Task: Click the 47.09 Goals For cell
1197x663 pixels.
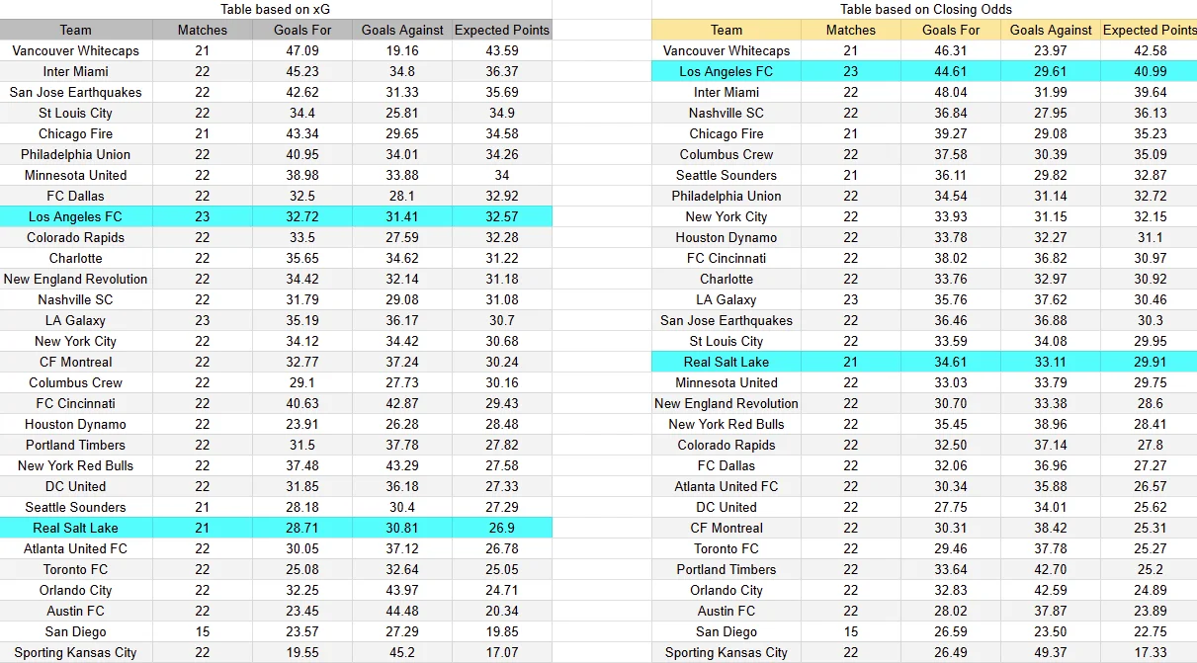Action: pyautogui.click(x=302, y=50)
